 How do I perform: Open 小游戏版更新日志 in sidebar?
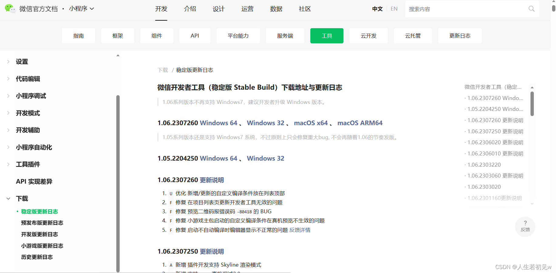pos(42,246)
